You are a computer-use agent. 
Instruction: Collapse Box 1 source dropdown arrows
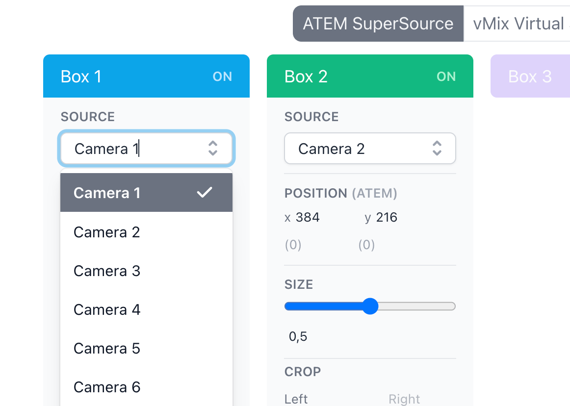(213, 148)
